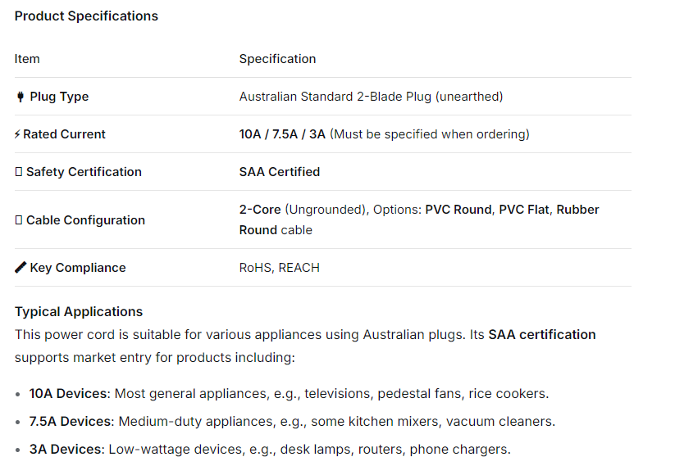Click the 3A Devices bullet label
Viewport: 675px width, 475px height.
click(x=65, y=450)
